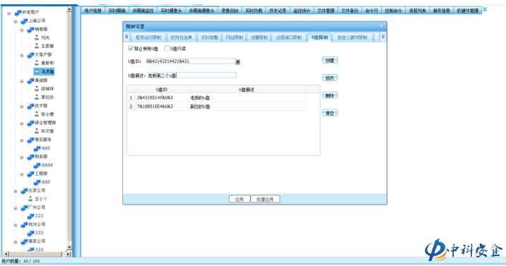Viewport: 506px width, 266px height.
Task: Click the group icon of 杭州公司
Action: [24, 224]
